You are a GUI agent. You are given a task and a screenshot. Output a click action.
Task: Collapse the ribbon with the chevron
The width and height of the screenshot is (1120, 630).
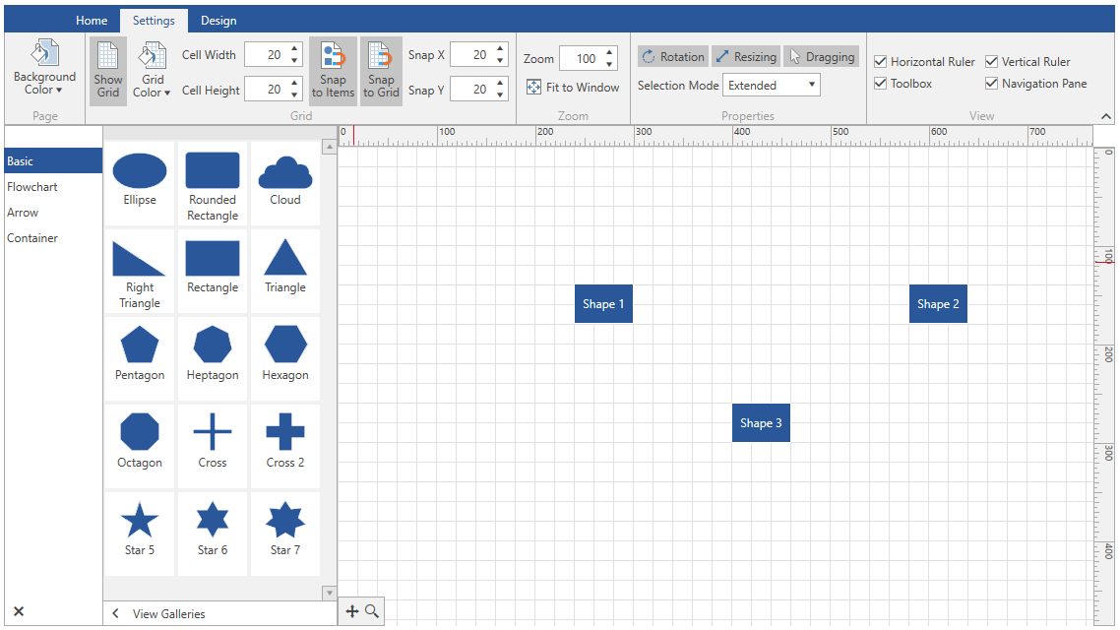(x=1105, y=115)
